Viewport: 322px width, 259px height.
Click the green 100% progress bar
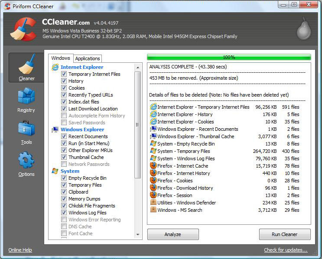(229, 57)
